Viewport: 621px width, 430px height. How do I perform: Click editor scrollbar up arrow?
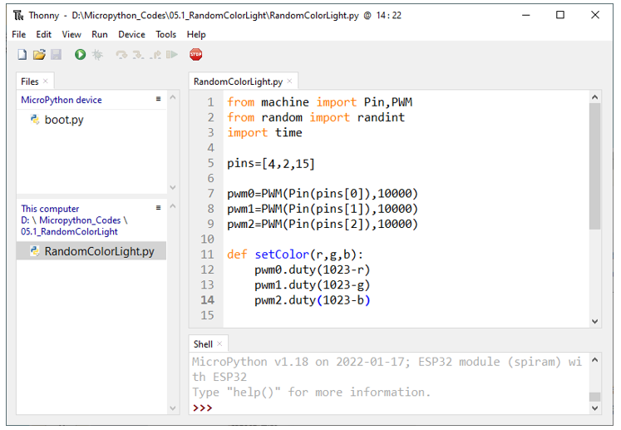click(x=595, y=97)
